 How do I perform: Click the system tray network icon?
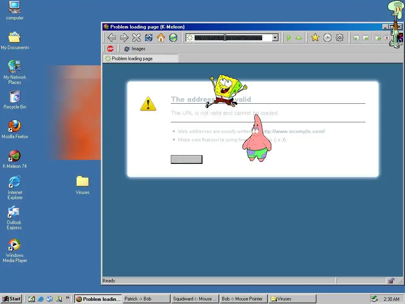(x=375, y=299)
